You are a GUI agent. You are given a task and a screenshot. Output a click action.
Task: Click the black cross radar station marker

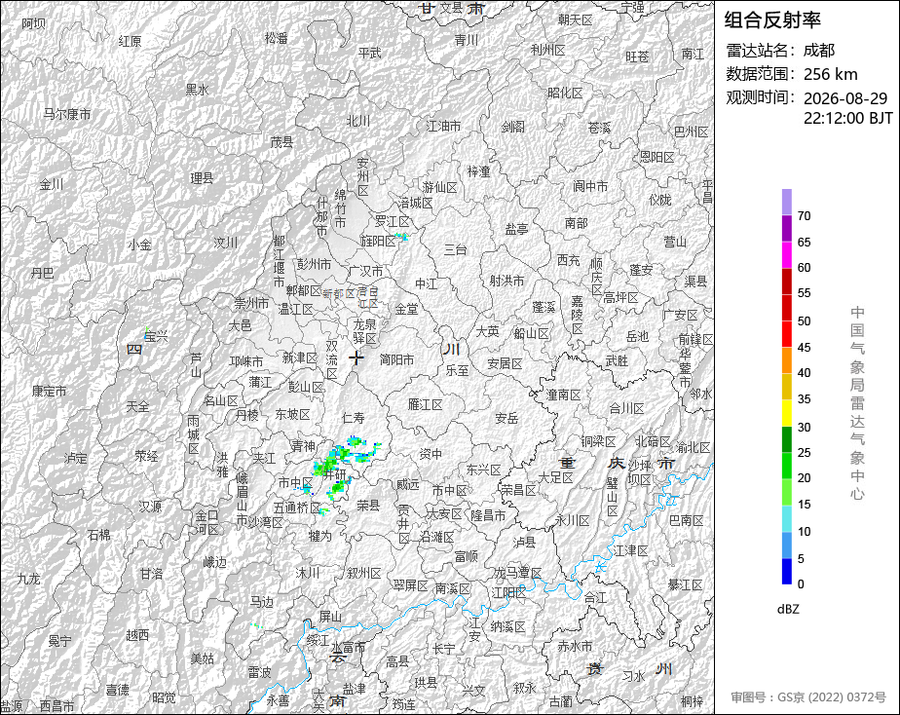(356, 358)
